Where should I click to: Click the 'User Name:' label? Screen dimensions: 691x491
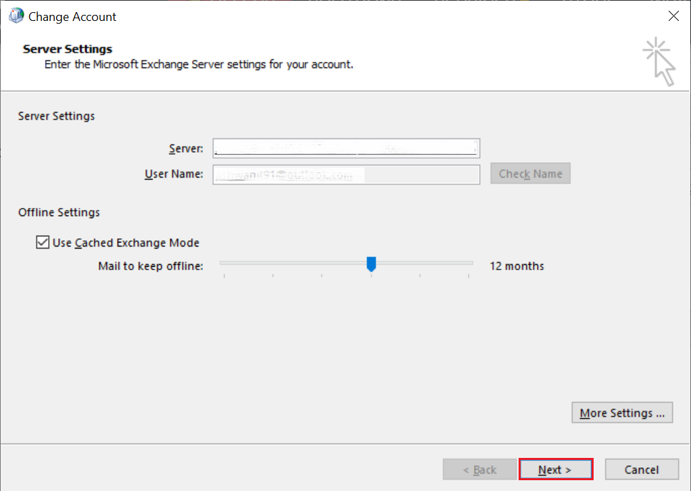click(x=174, y=174)
